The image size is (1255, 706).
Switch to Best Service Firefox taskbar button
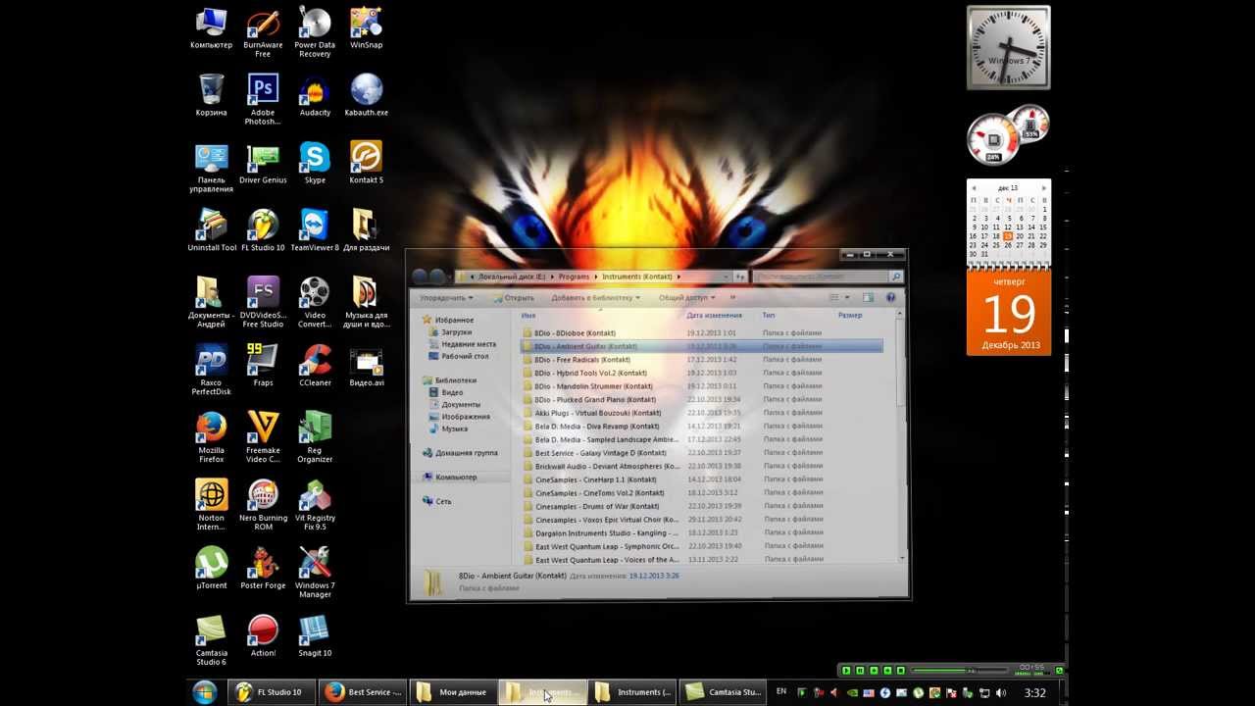[364, 692]
